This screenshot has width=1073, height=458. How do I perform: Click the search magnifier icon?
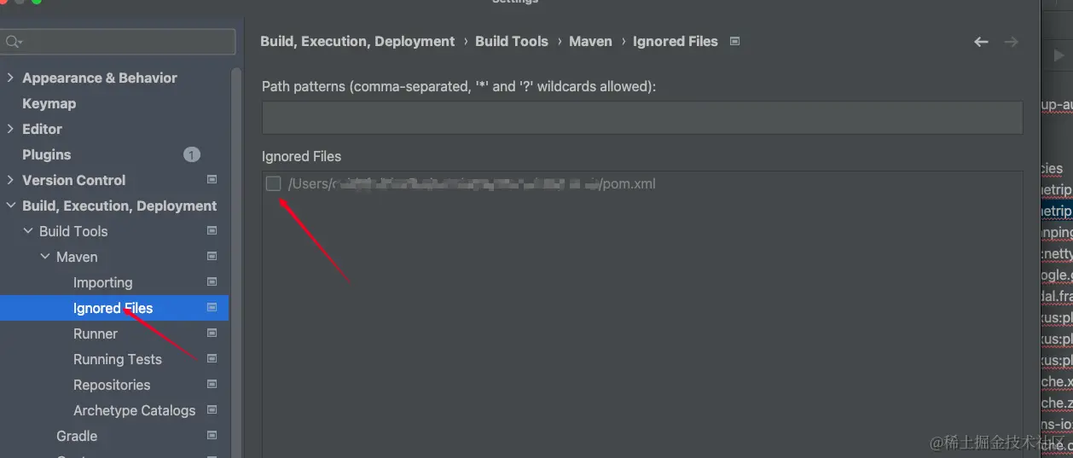(x=13, y=42)
